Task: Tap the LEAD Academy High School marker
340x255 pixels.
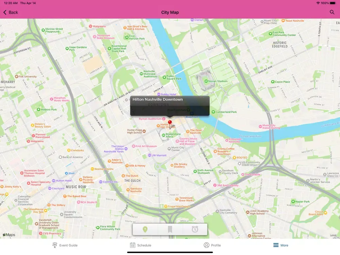Action: tap(248, 212)
